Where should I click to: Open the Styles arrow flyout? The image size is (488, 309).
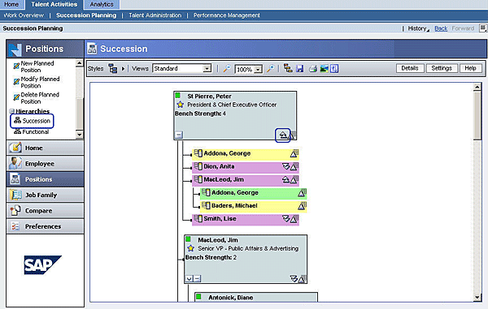point(123,69)
